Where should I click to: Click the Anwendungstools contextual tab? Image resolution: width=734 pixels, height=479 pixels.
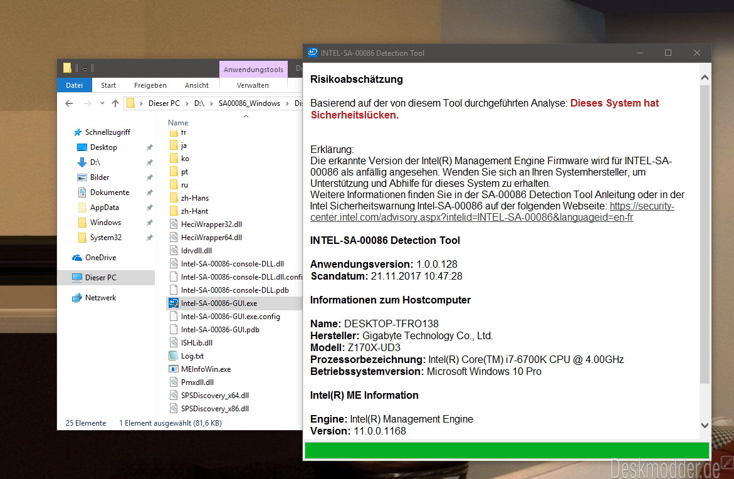pyautogui.click(x=253, y=70)
